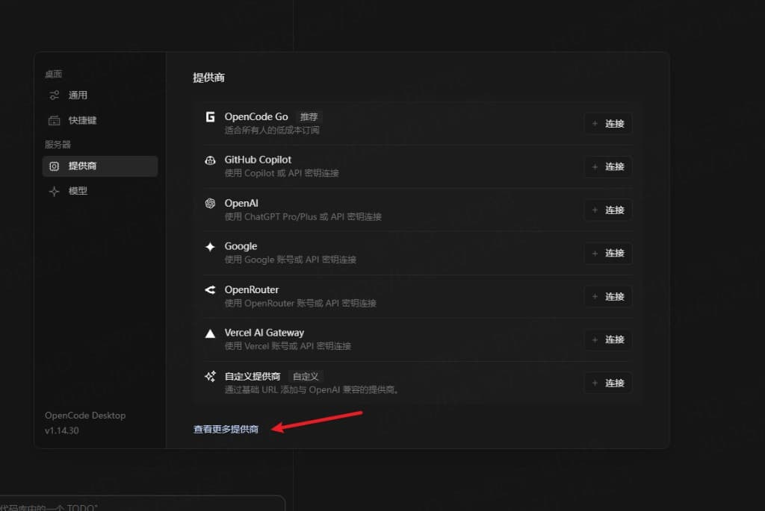Click the GitHub Copilot provider name
This screenshot has height=511, width=765.
[258, 160]
